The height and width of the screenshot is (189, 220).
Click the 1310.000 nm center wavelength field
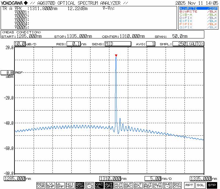coord(111,179)
